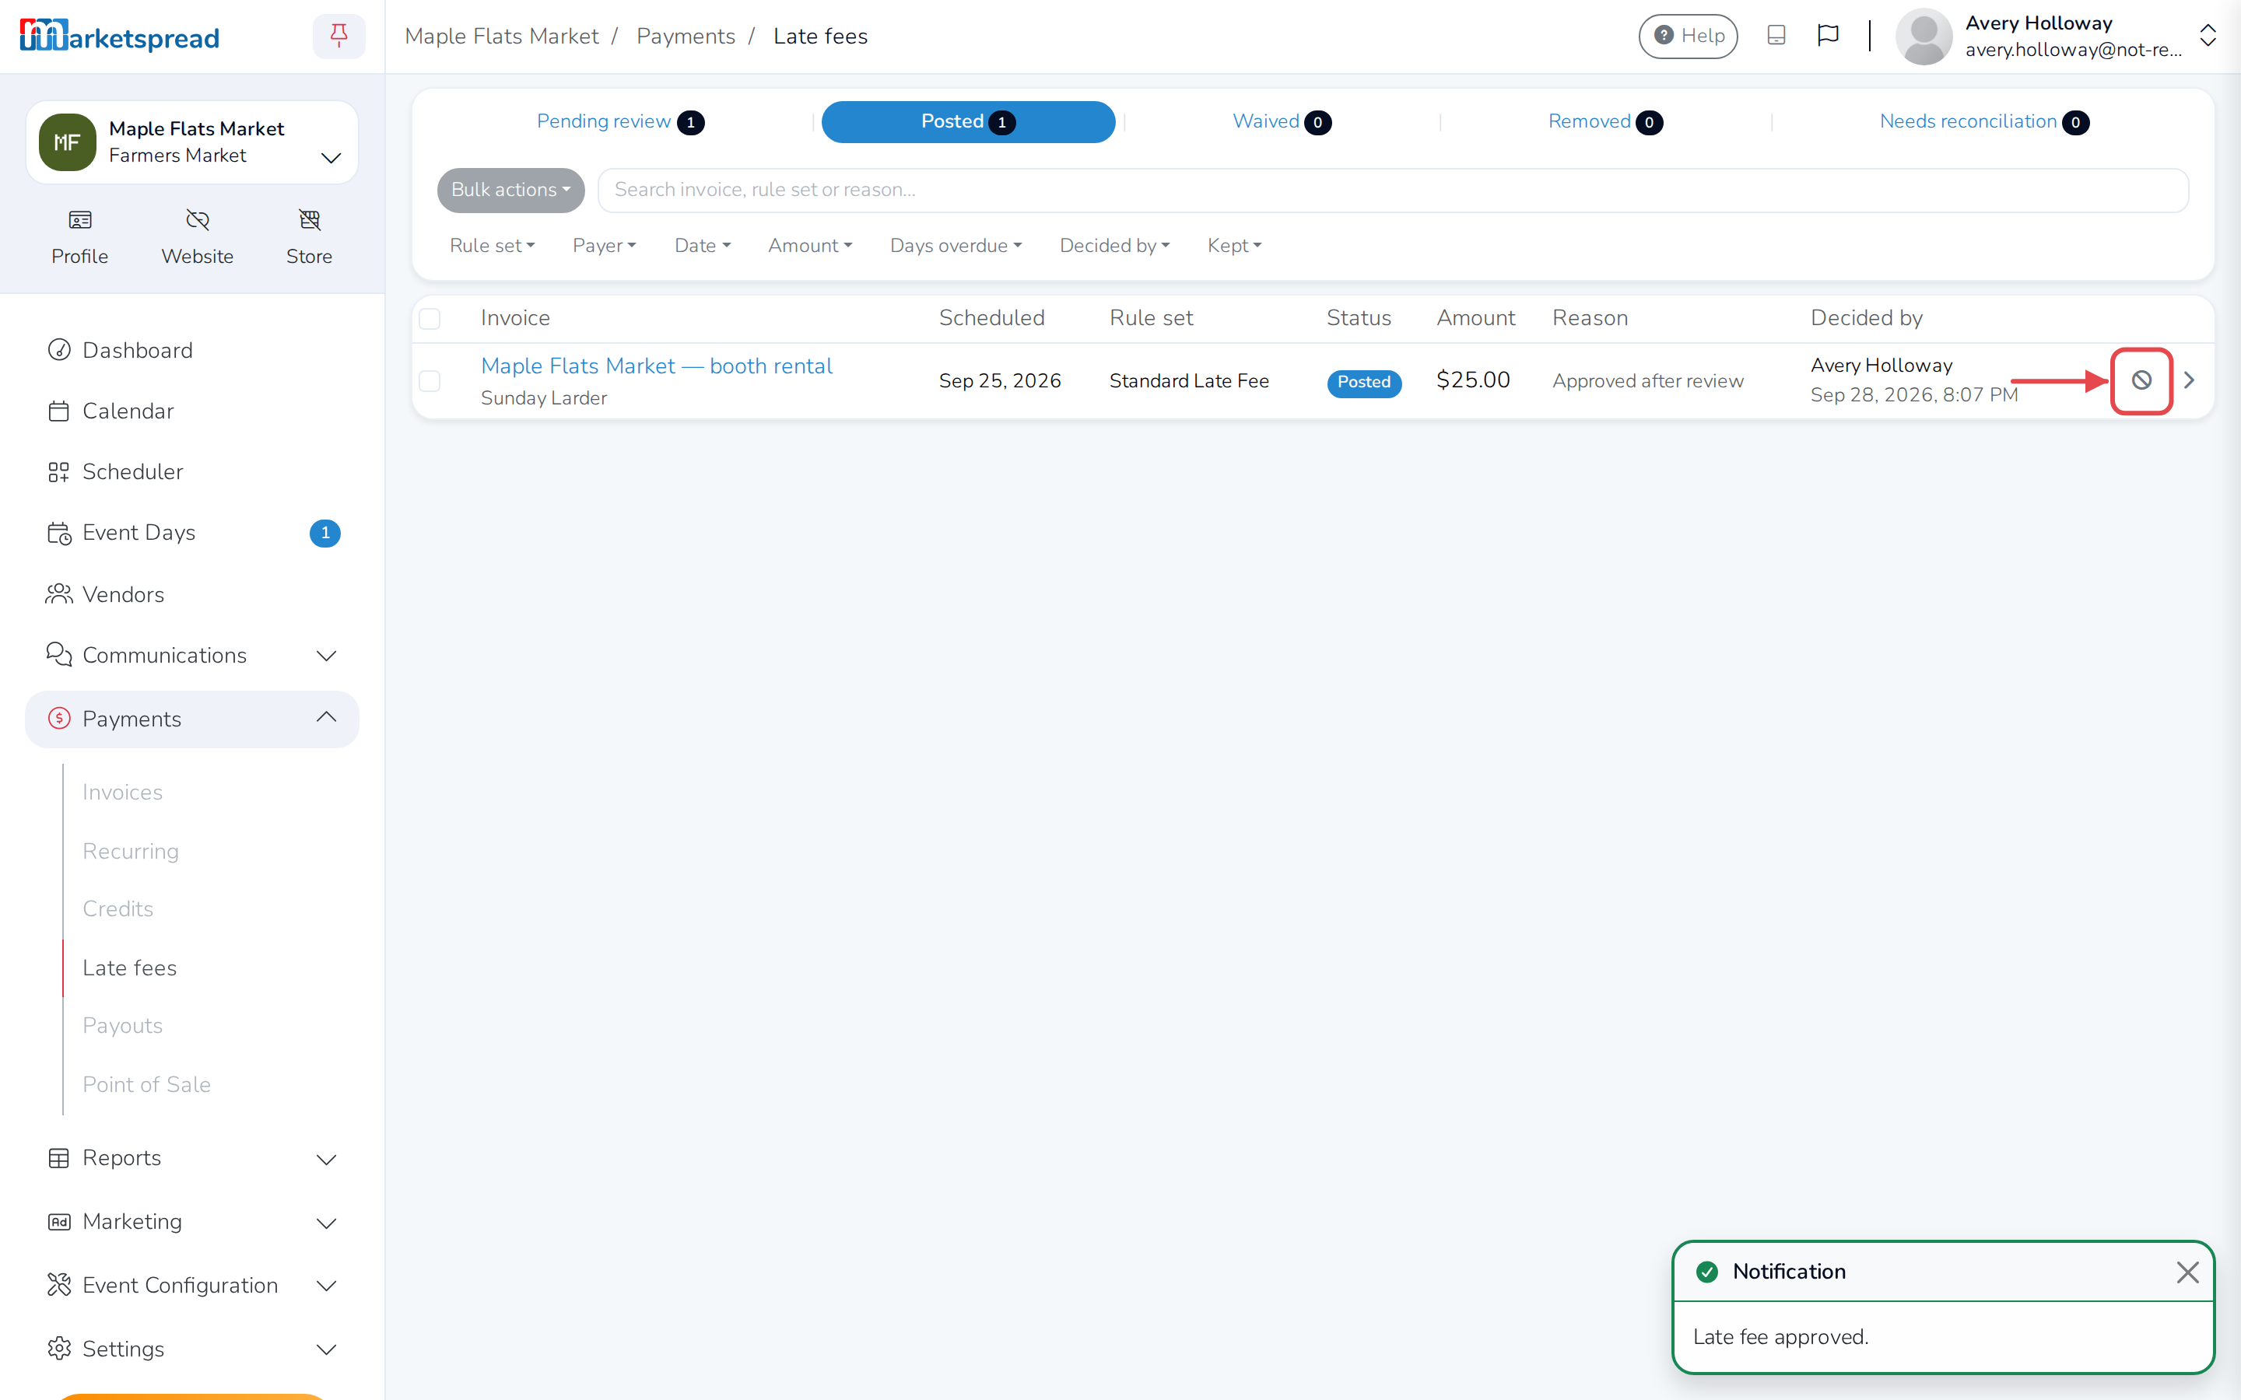Open the Bulk actions dropdown
Viewport: 2241px width, 1400px height.
(x=510, y=190)
